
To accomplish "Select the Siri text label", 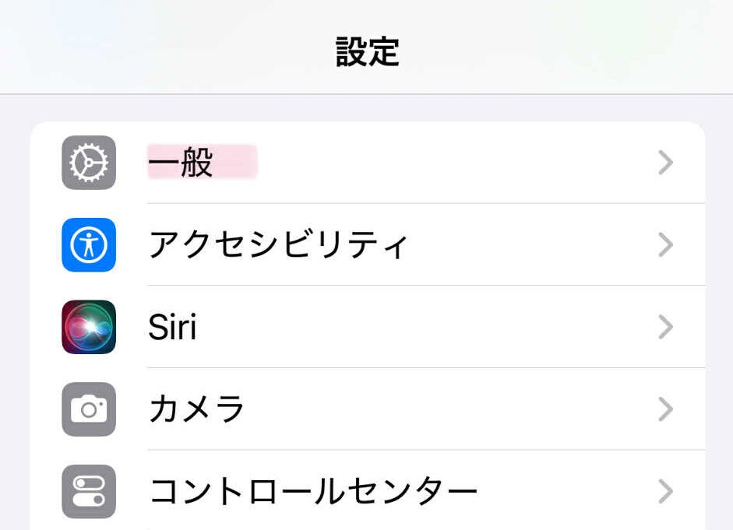I will 172,327.
